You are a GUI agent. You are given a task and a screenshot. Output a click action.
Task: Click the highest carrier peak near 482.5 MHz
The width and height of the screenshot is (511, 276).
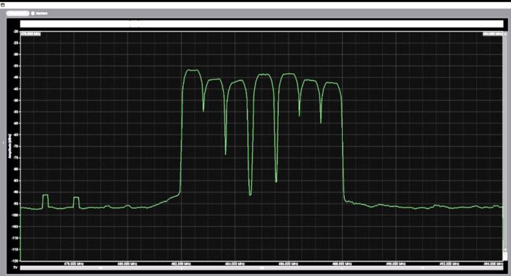[x=193, y=70]
